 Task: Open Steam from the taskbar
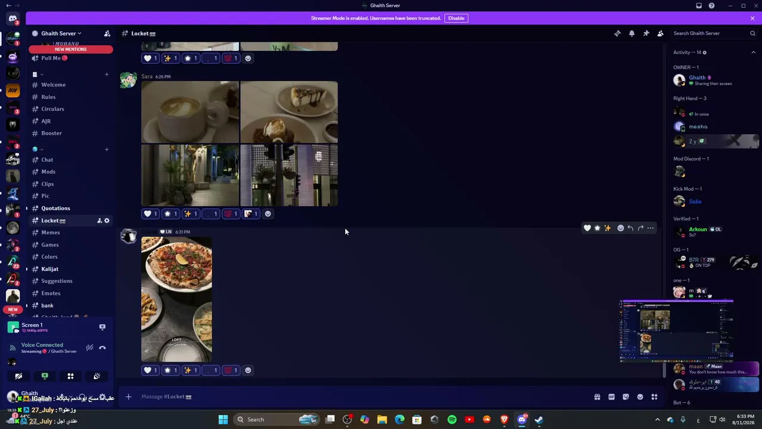point(539,419)
